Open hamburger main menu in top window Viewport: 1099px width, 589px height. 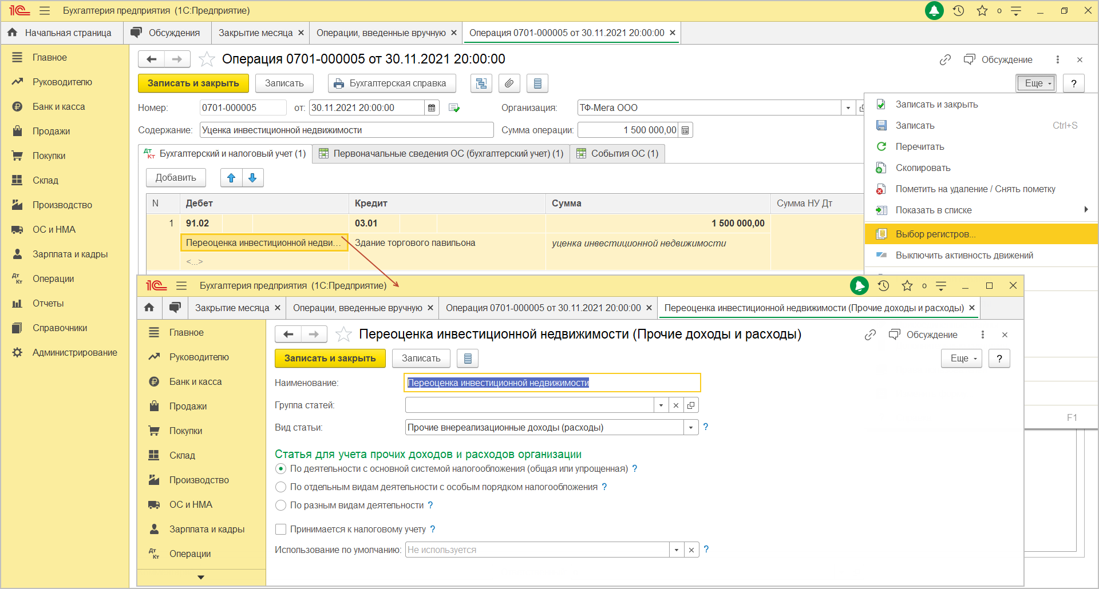click(45, 11)
